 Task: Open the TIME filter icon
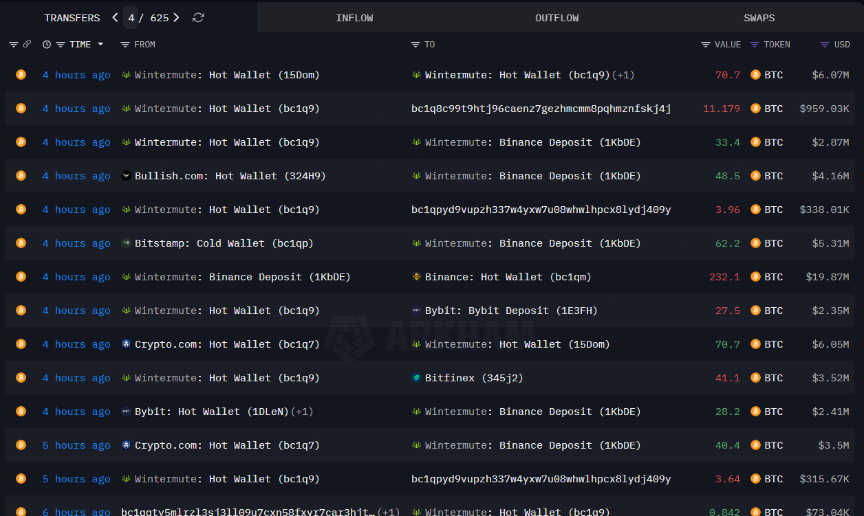tap(61, 45)
